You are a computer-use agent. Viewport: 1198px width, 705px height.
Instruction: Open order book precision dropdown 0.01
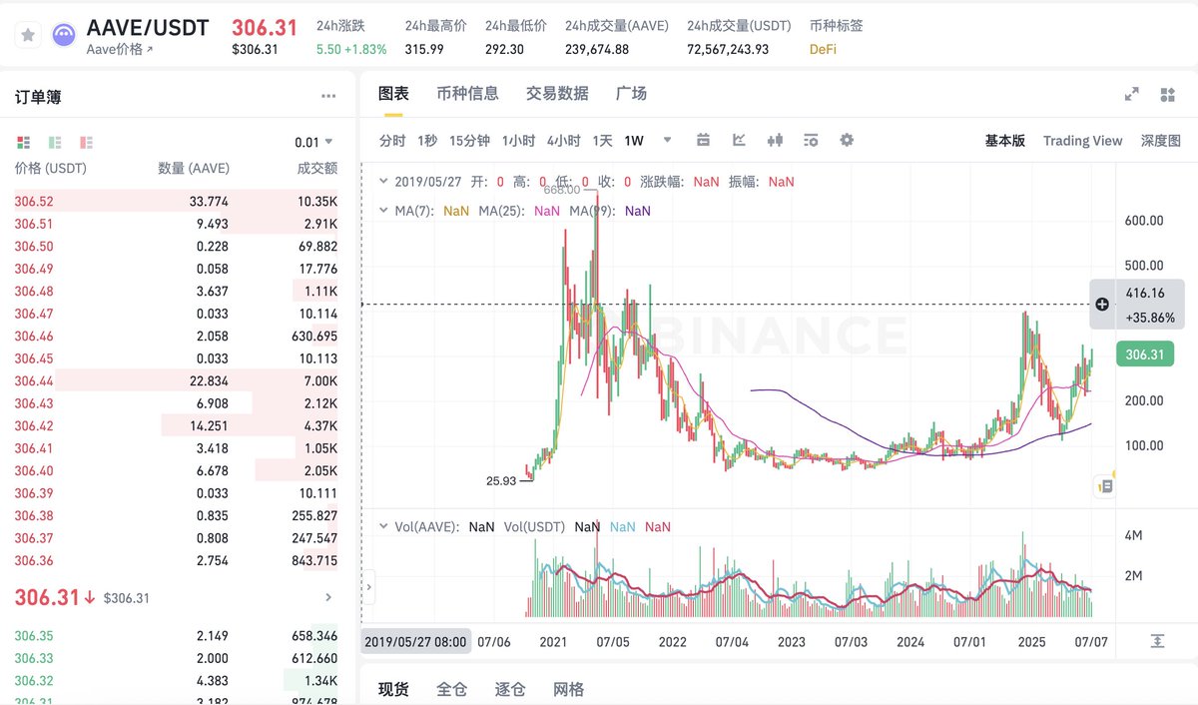click(313, 142)
